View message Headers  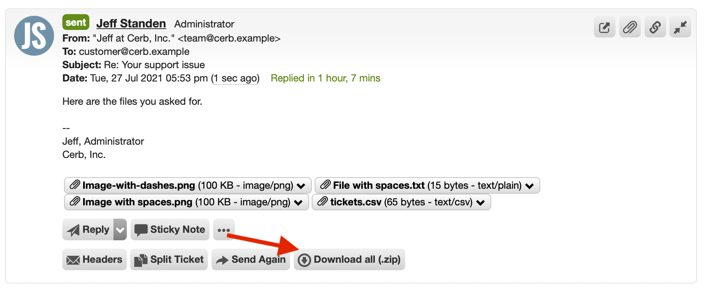pos(94,259)
